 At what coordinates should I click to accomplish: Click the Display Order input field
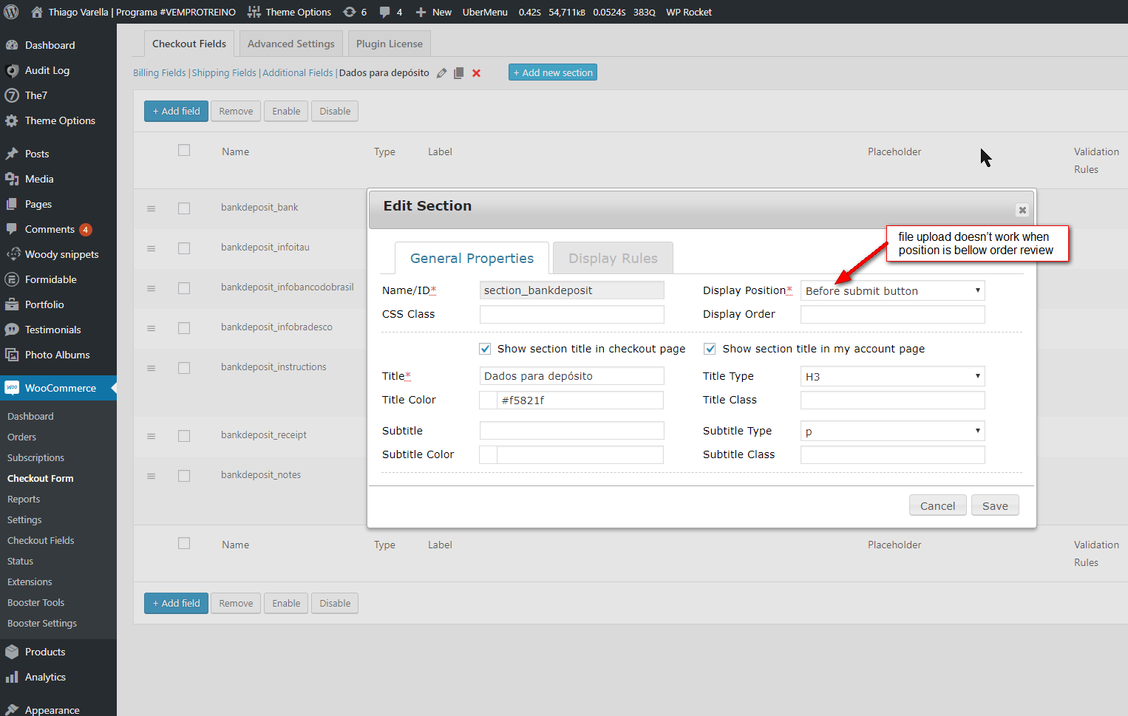(x=892, y=314)
